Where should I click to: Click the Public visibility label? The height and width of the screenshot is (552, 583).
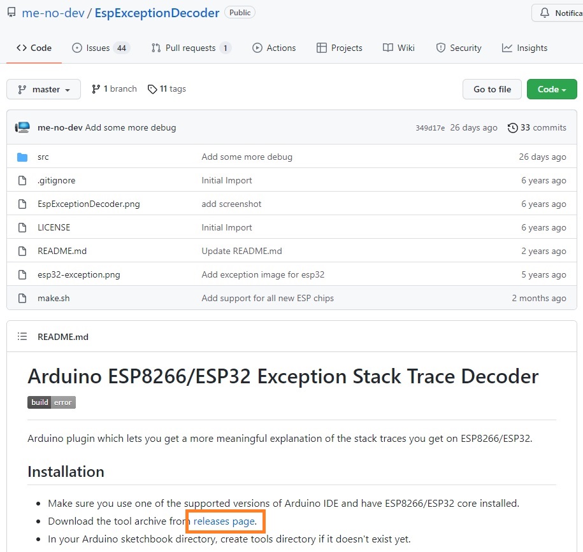[240, 13]
